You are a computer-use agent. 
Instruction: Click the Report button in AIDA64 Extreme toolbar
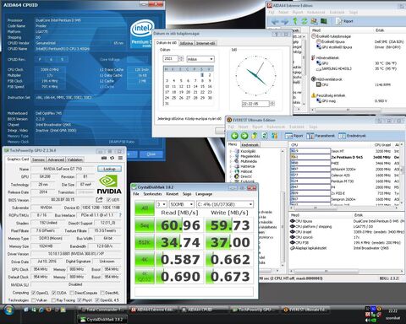pyautogui.click(x=345, y=21)
